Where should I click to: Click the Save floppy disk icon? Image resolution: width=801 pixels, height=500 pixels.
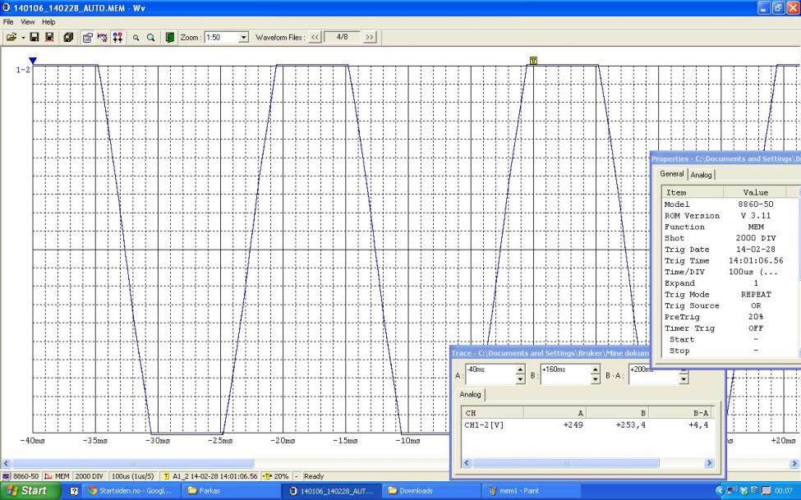[35, 38]
